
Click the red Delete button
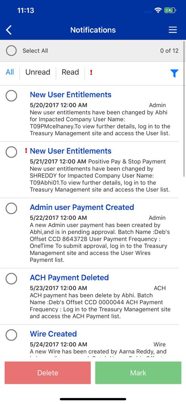tap(48, 373)
